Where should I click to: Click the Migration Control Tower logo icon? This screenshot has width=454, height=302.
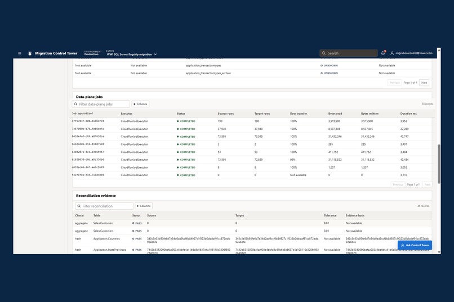point(30,53)
